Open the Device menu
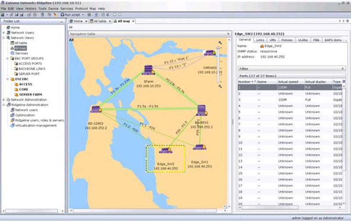351x221 pixels. [x=53, y=8]
